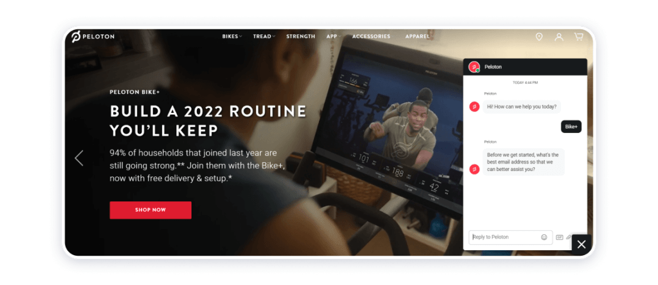
Task: Expand the Tread dropdown menu
Action: 263,37
